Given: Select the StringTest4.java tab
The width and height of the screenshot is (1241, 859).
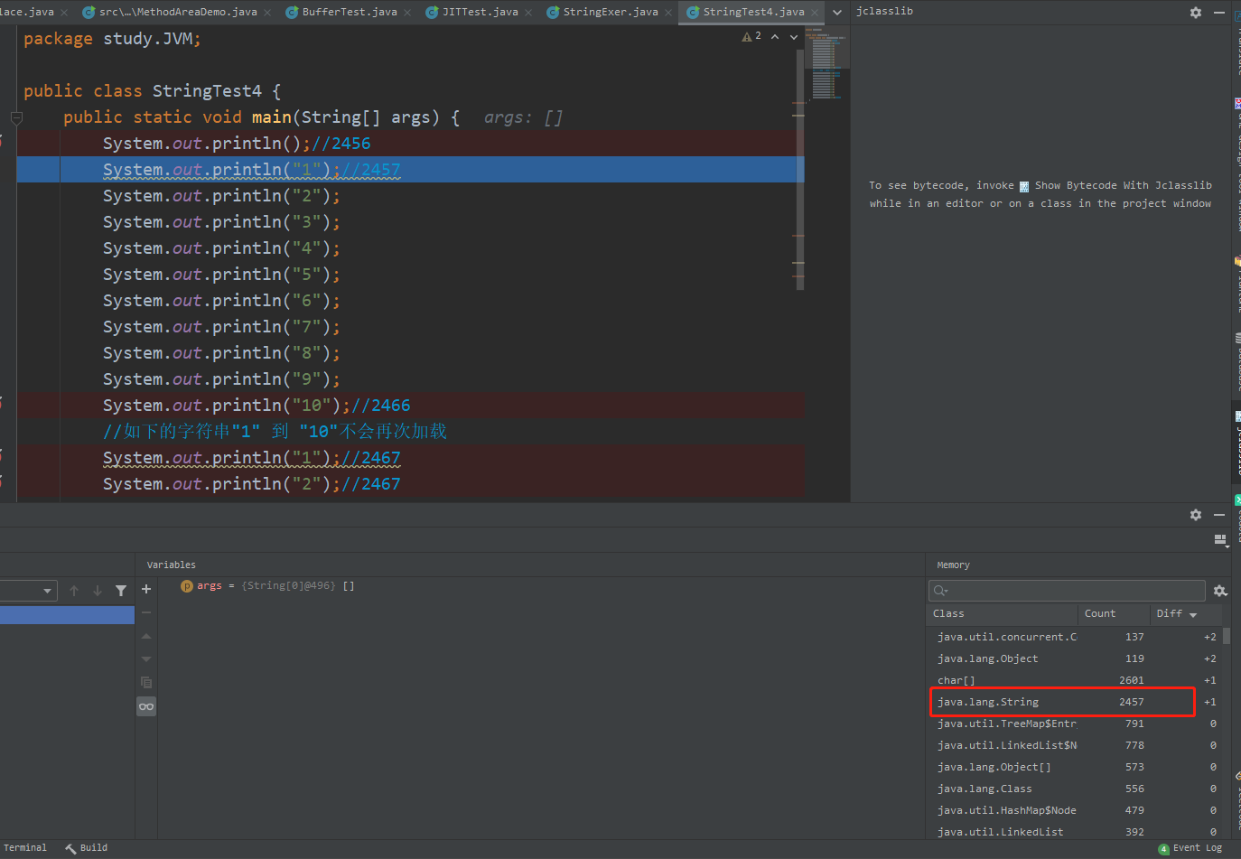Looking at the screenshot, I should point(752,12).
